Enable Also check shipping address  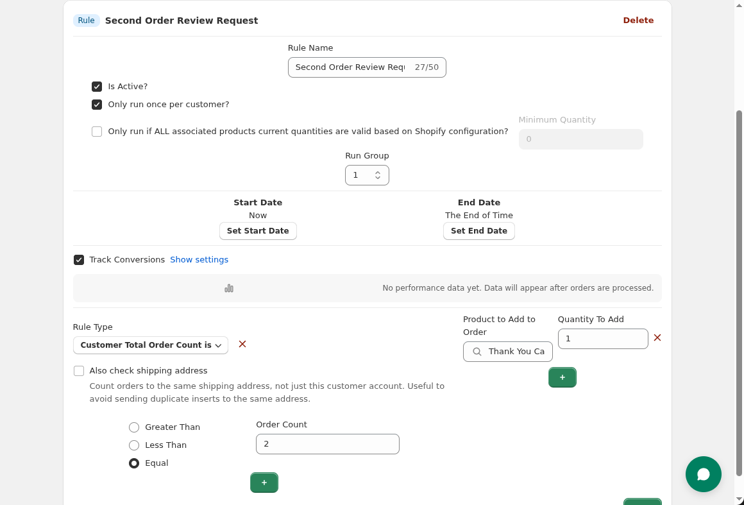click(x=79, y=371)
